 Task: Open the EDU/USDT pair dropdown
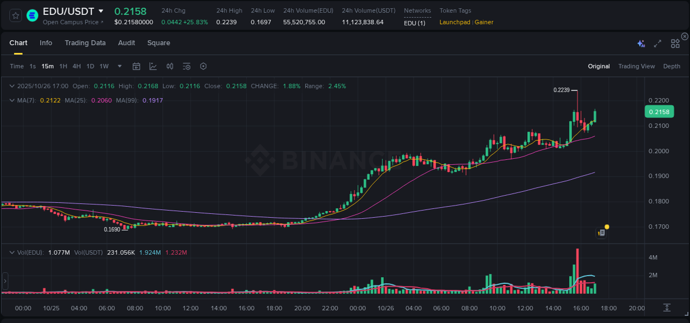(x=100, y=10)
